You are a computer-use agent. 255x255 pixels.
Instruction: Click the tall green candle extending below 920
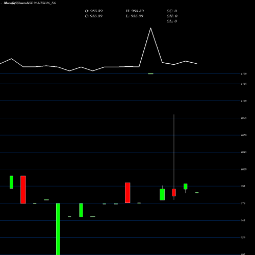point(58,229)
